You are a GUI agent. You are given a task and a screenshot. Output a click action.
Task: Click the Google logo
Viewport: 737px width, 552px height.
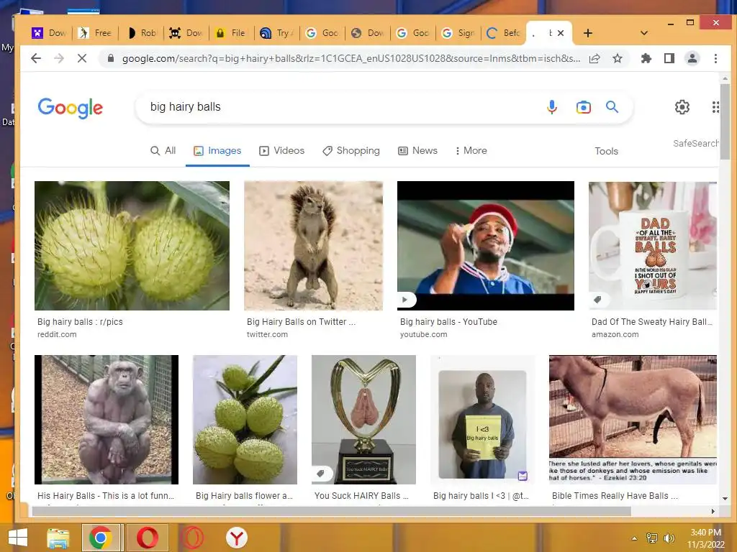(70, 108)
